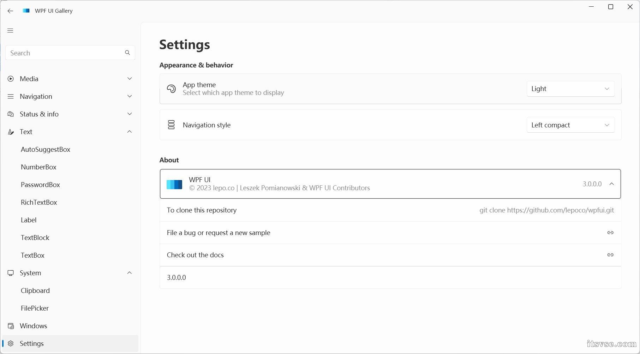The height and width of the screenshot is (354, 640).
Task: Close the WPF UI Gallery window
Action: (630, 7)
